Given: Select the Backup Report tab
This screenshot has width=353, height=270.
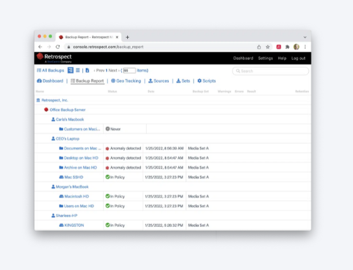Looking at the screenshot, I should 87,81.
